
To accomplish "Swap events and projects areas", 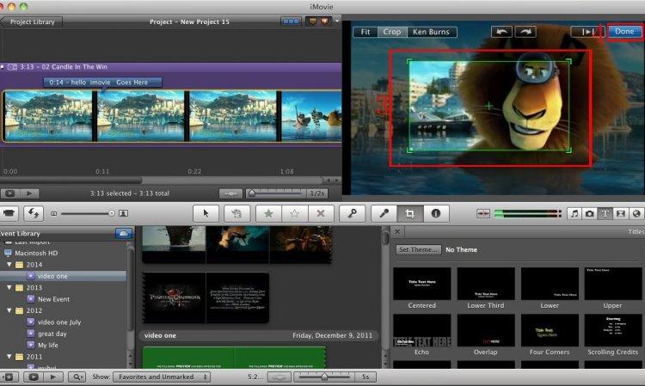I will tap(34, 213).
